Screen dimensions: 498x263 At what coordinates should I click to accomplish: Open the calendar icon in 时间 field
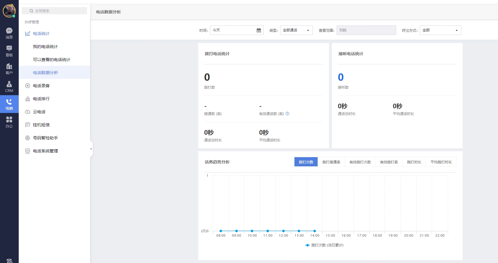click(259, 30)
